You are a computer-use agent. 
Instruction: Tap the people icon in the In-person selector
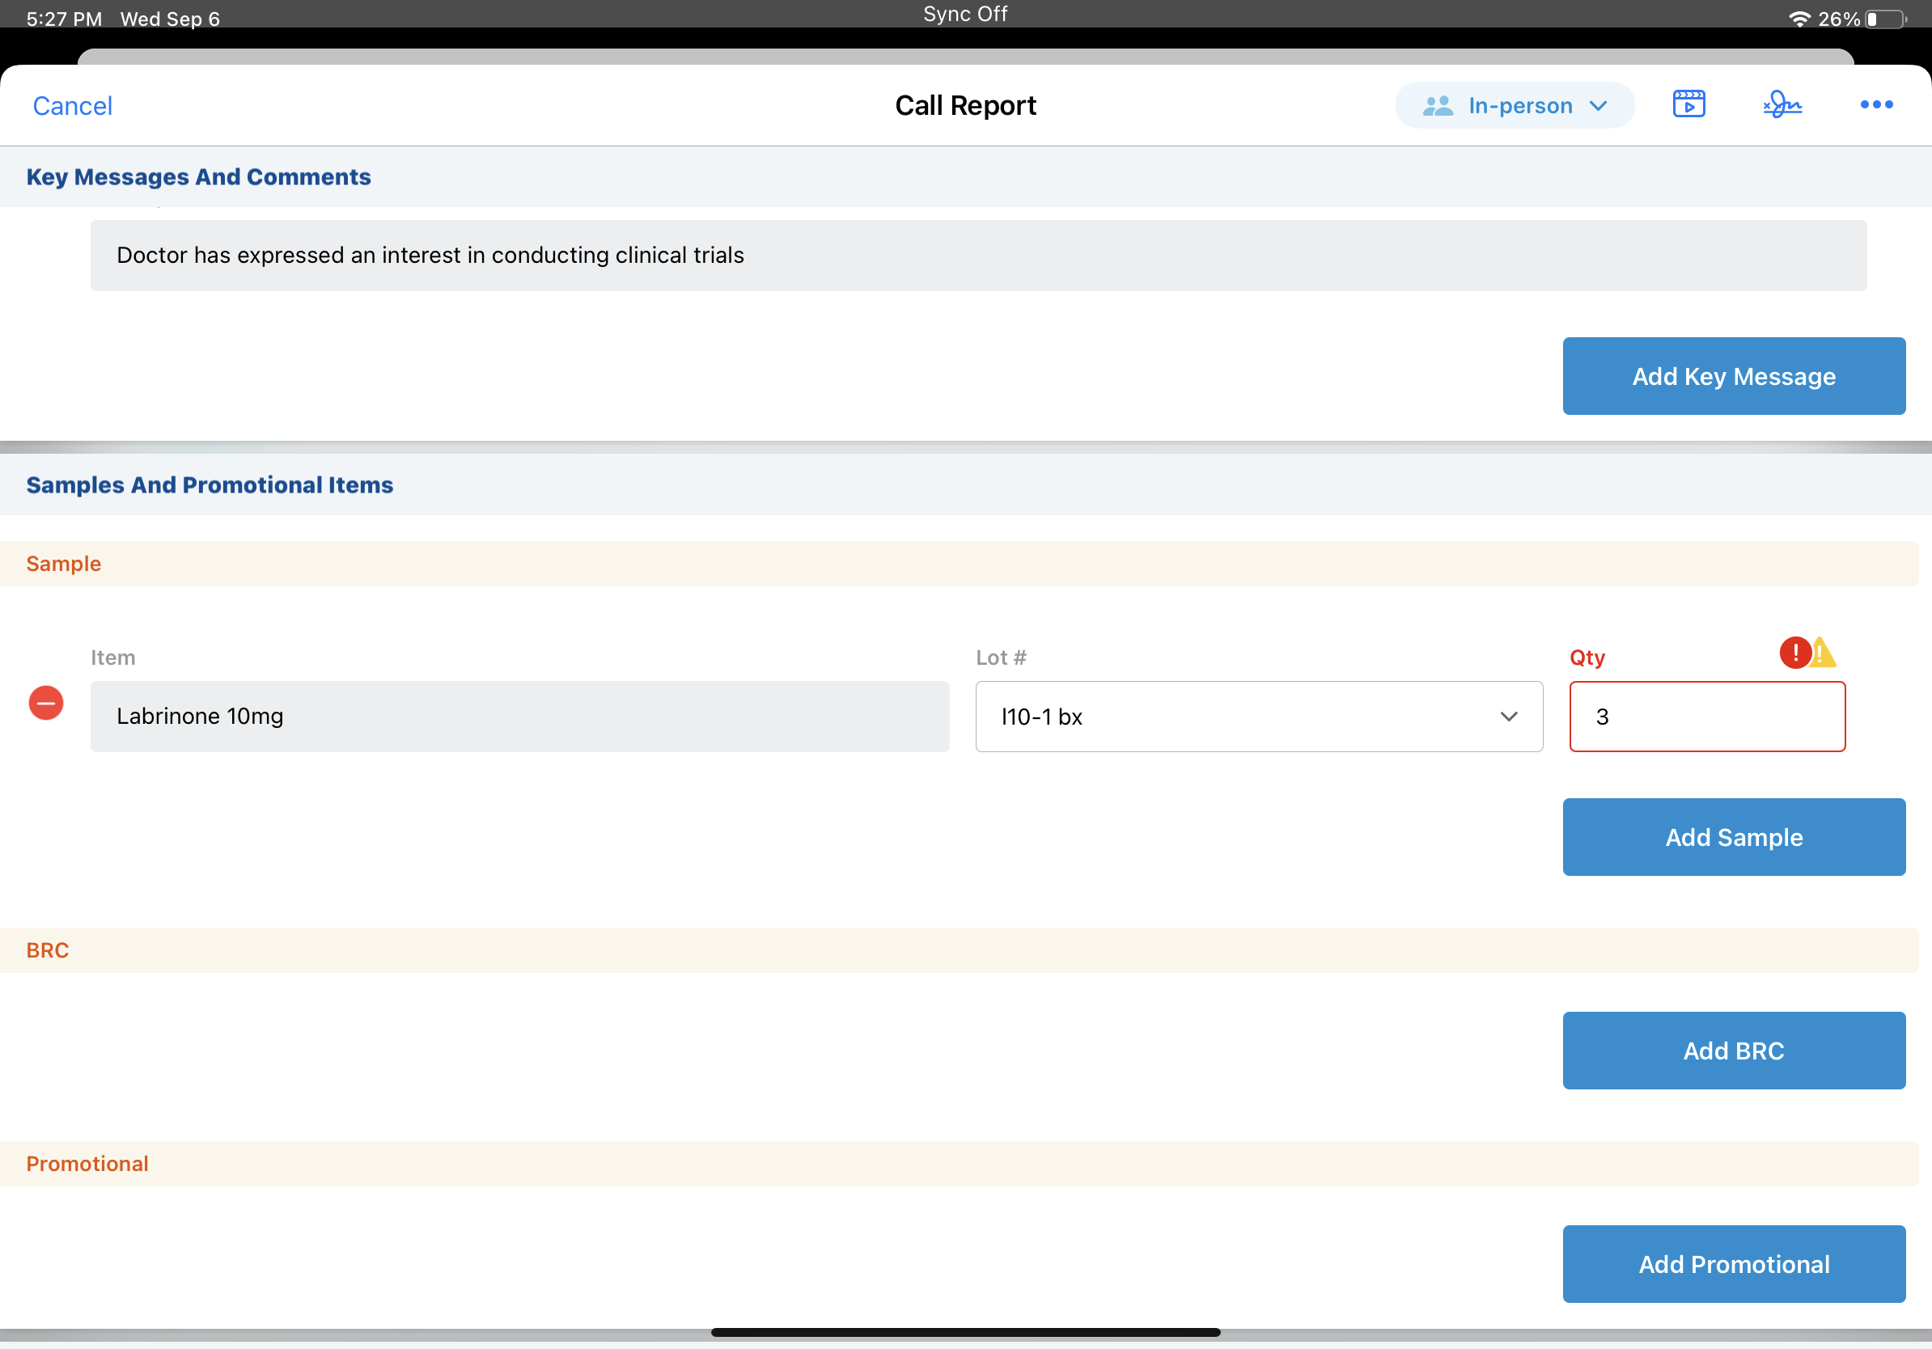click(1437, 106)
